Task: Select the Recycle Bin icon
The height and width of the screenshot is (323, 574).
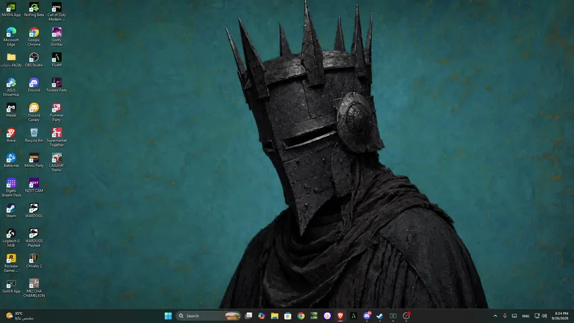Action: coord(34,135)
